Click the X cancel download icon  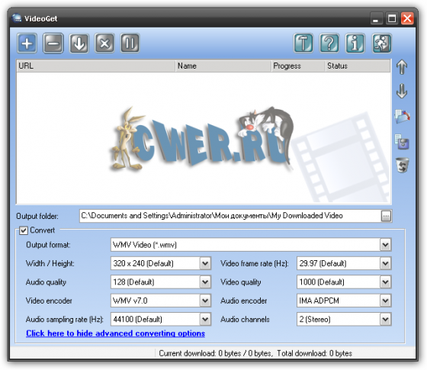click(x=104, y=43)
